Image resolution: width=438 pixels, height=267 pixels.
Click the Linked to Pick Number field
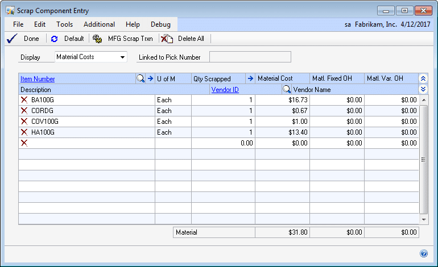tap(250, 57)
